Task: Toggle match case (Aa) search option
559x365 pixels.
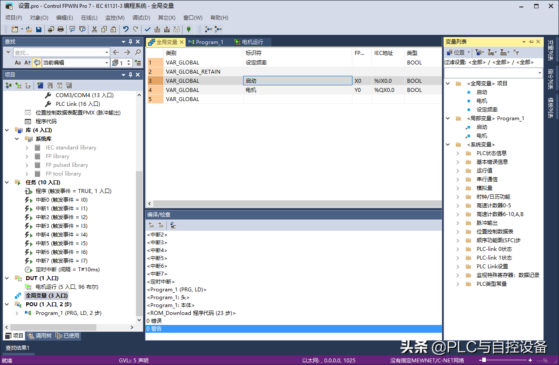Action: coord(18,63)
